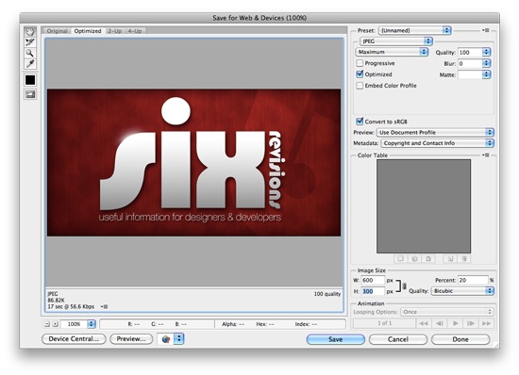Select the Slice Select tool

(30, 42)
